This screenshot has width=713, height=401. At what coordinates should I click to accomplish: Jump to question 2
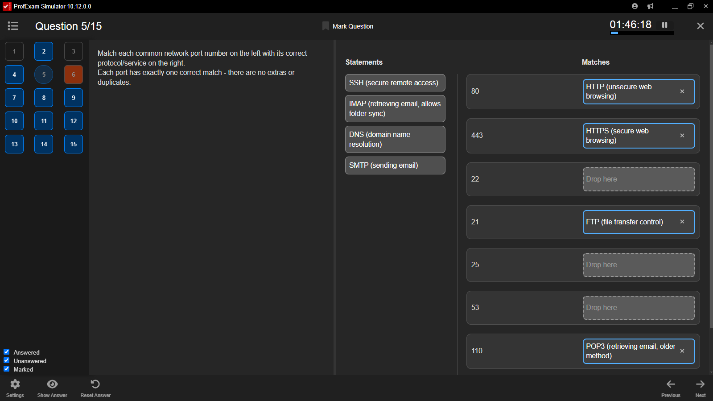pyautogui.click(x=44, y=51)
